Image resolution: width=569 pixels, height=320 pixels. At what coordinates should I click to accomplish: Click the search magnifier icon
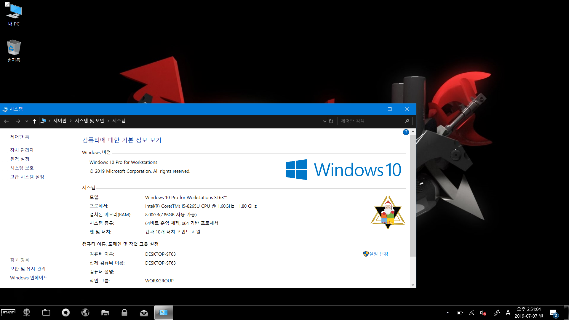(x=407, y=121)
